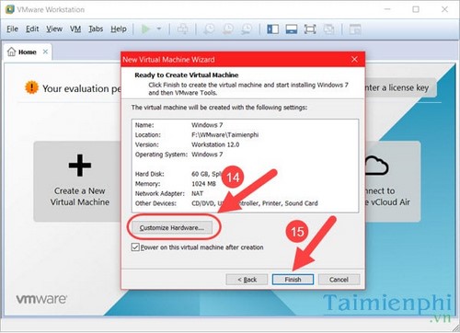
Task: Click the plus icon to create VM
Action: tap(80, 166)
